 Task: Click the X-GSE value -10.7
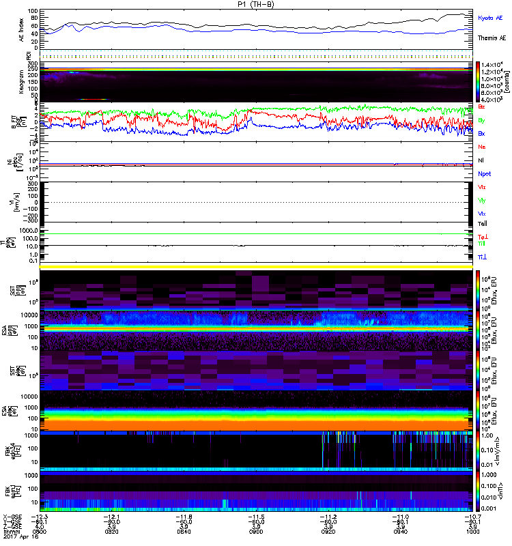point(472,517)
